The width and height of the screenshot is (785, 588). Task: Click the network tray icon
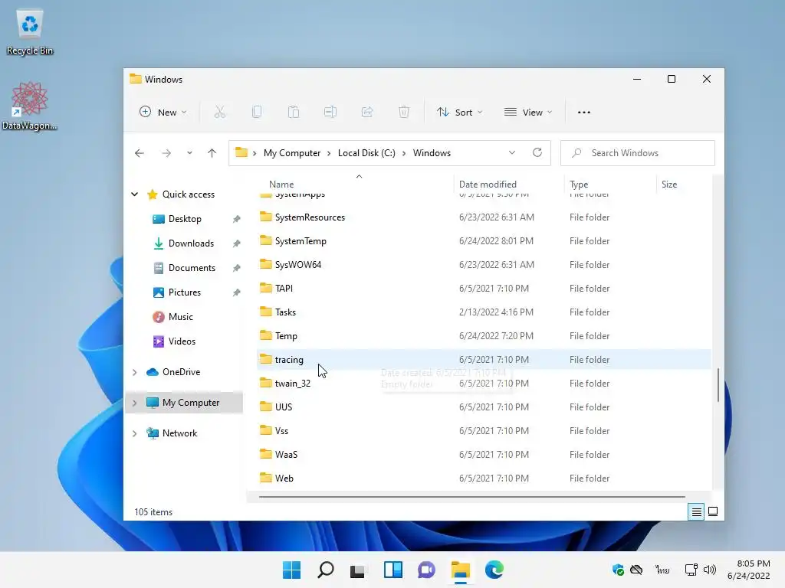691,570
